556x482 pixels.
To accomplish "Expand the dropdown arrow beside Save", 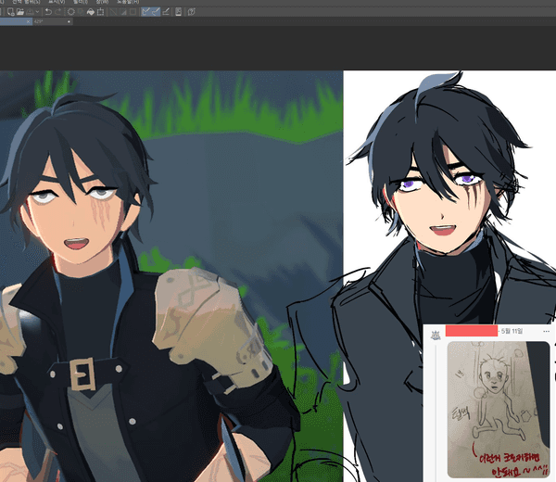I will [37, 13].
